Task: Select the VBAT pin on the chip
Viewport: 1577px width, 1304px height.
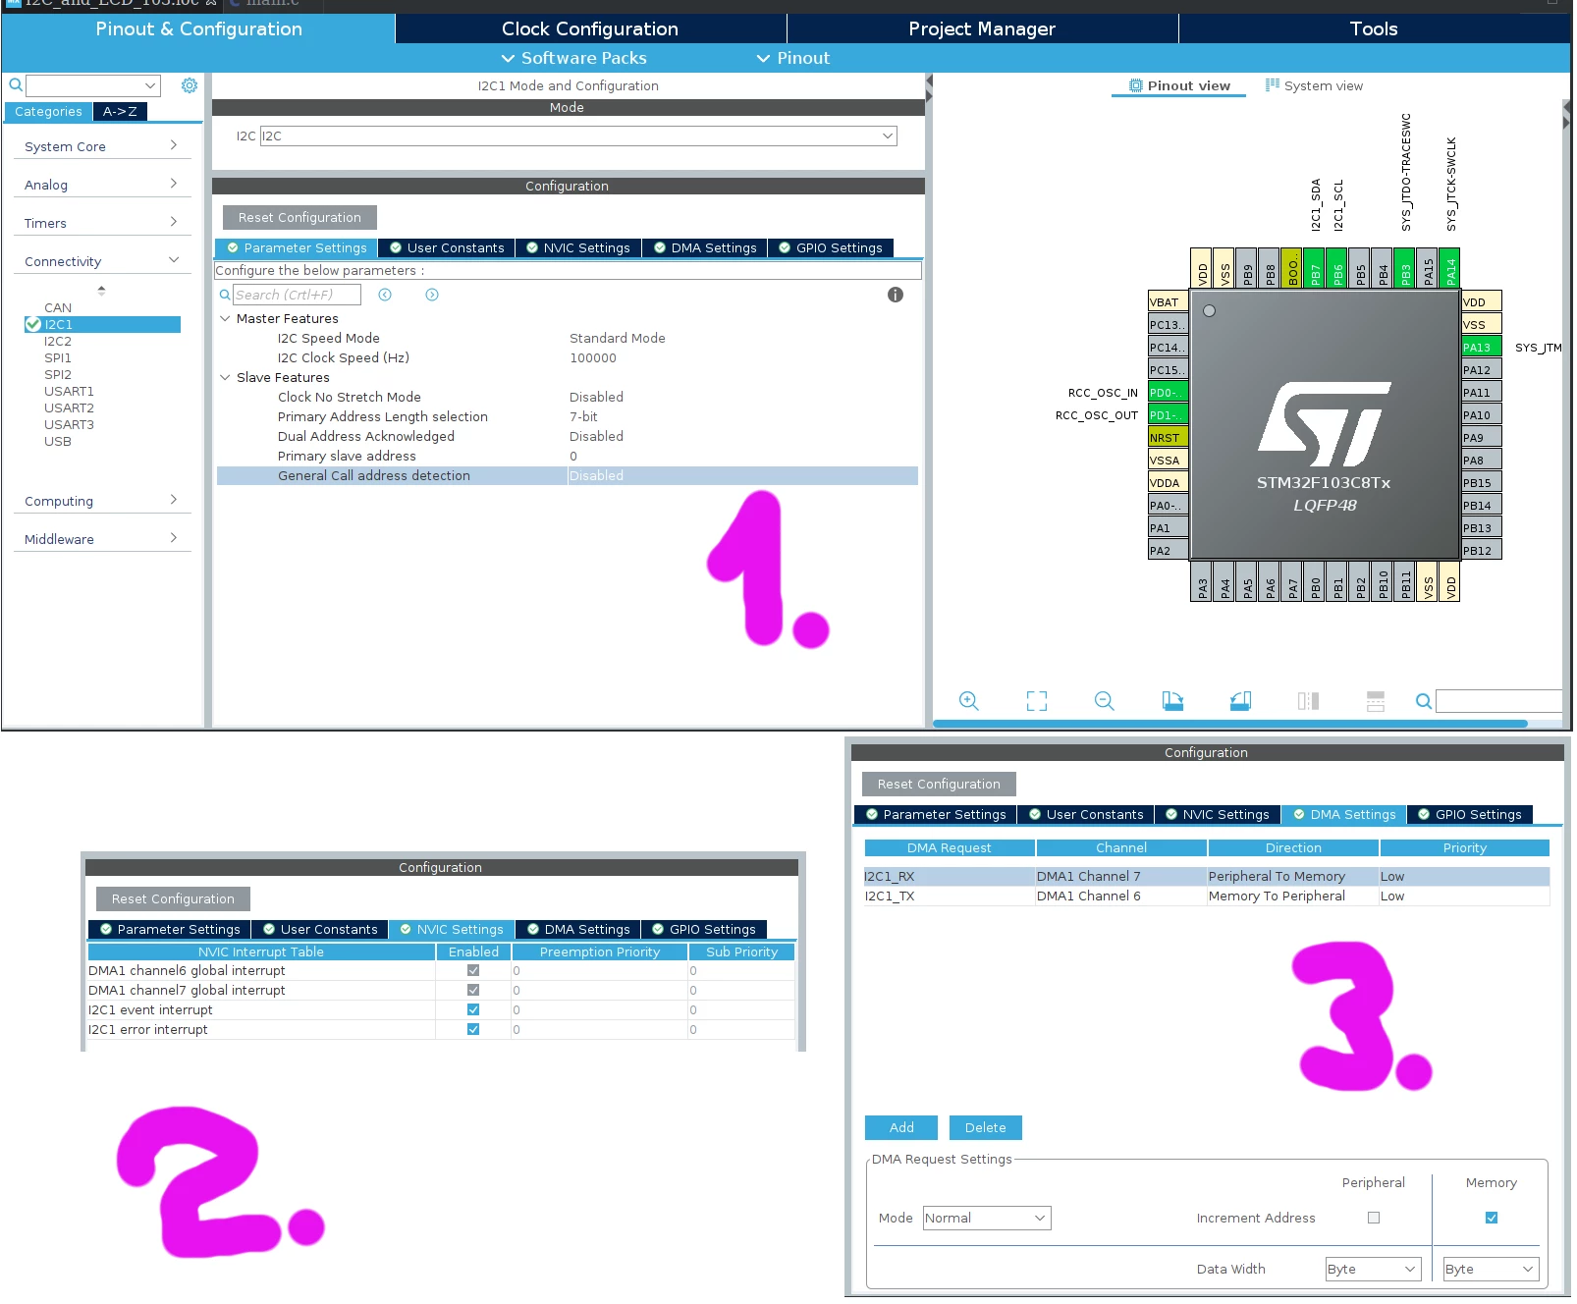Action: pyautogui.click(x=1169, y=301)
